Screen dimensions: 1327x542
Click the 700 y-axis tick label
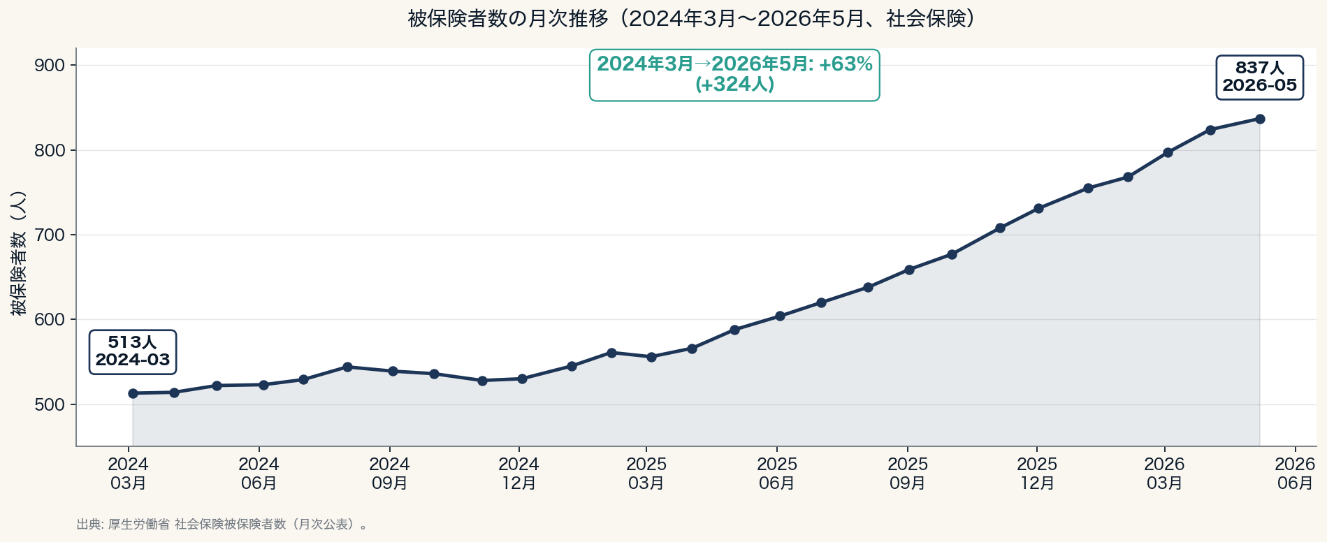click(x=50, y=235)
